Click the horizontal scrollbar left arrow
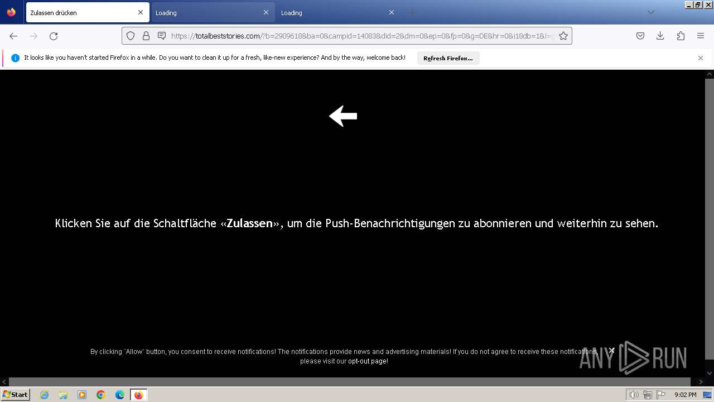This screenshot has width=714, height=402. pyautogui.click(x=4, y=382)
